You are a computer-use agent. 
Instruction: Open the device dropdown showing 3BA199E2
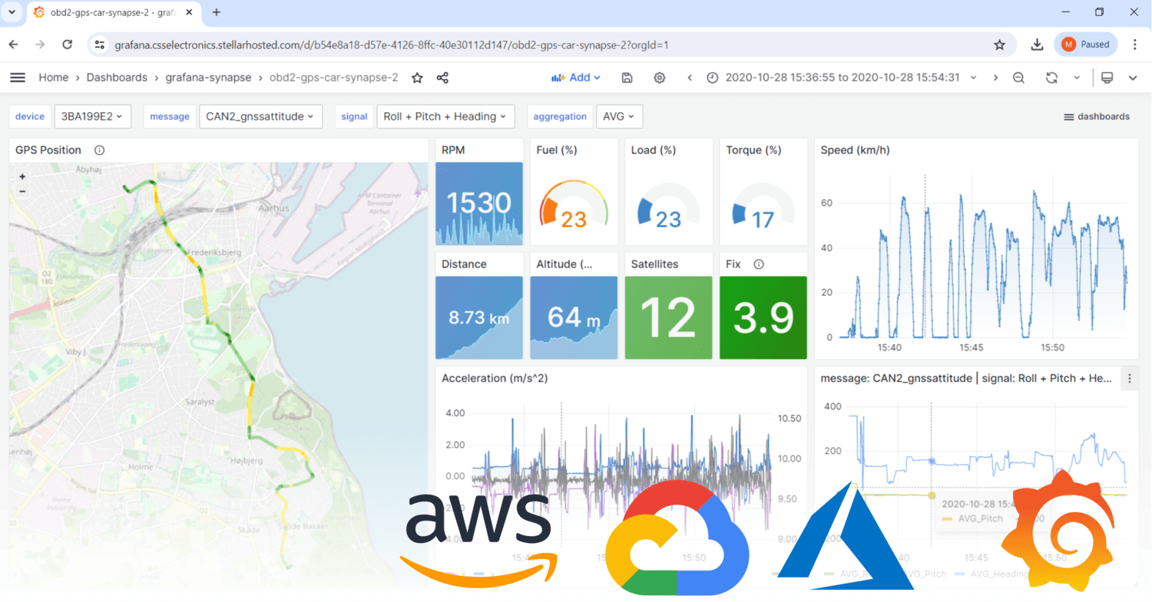92,117
